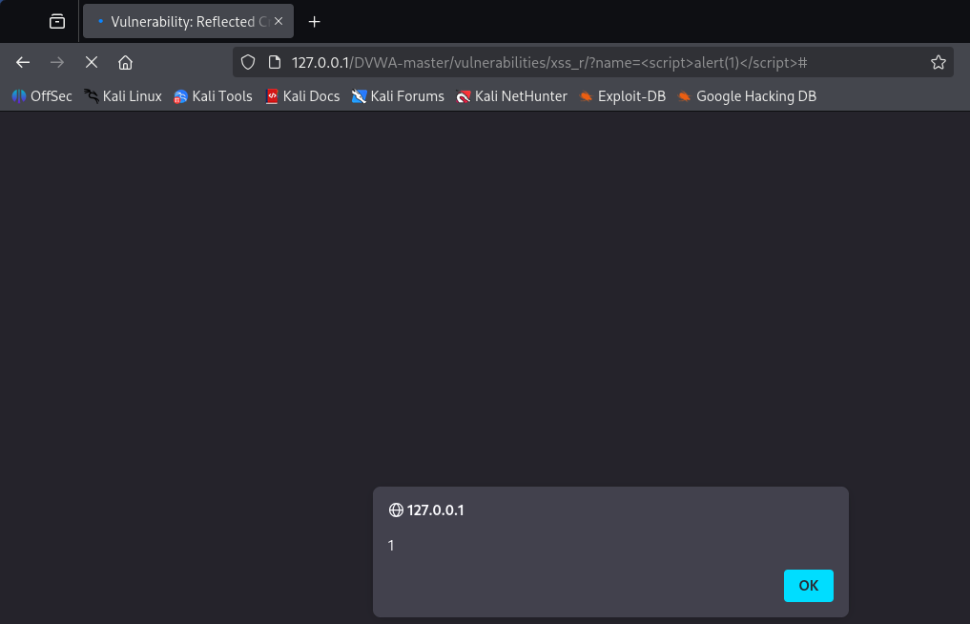Click the URL address bar text
The height and width of the screenshot is (624, 970).
point(549,63)
